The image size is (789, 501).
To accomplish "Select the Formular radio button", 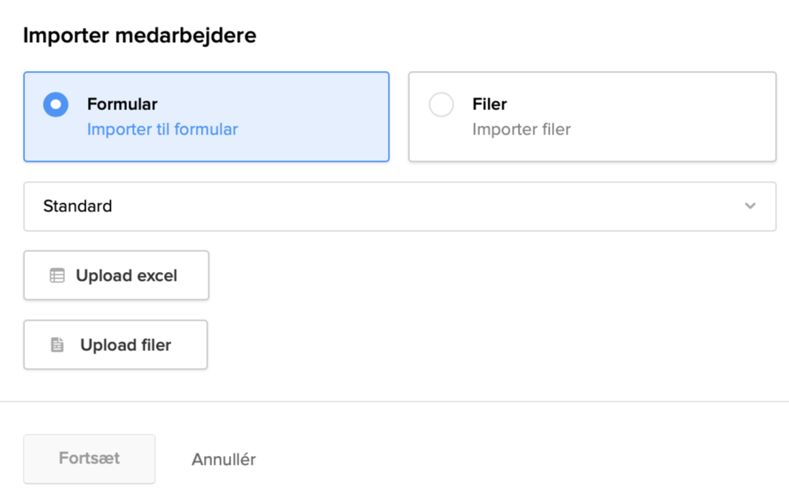I will click(x=55, y=105).
